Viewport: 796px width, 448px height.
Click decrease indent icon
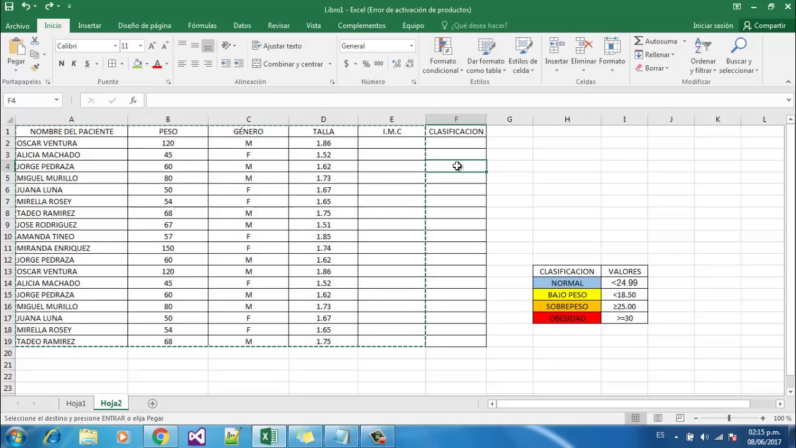pyautogui.click(x=226, y=63)
